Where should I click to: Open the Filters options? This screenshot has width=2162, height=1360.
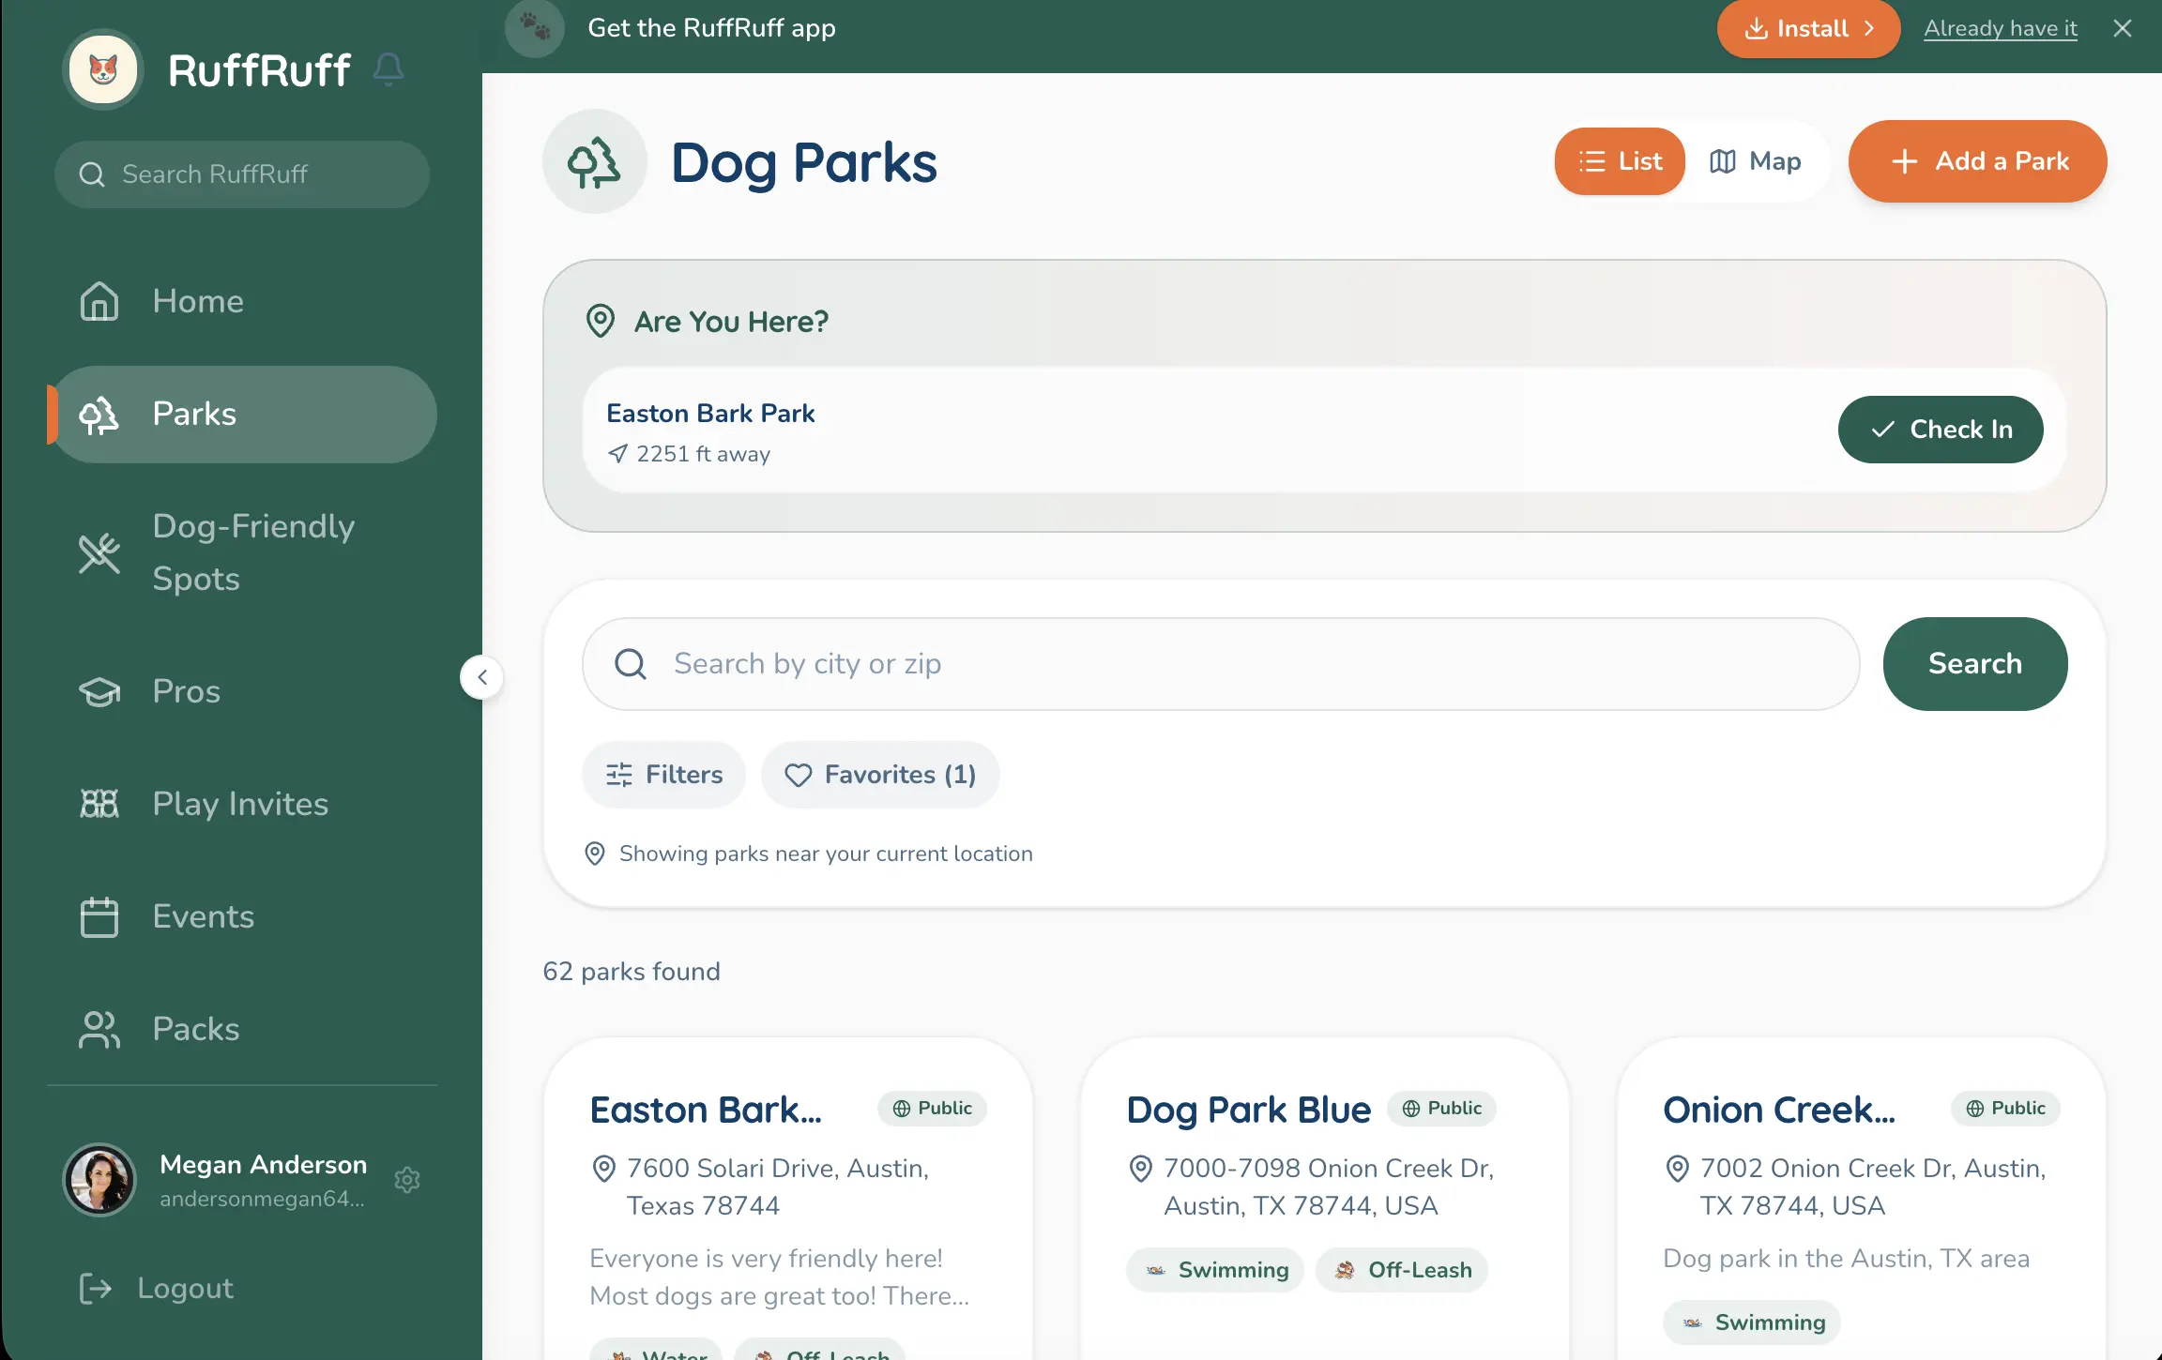(x=664, y=775)
